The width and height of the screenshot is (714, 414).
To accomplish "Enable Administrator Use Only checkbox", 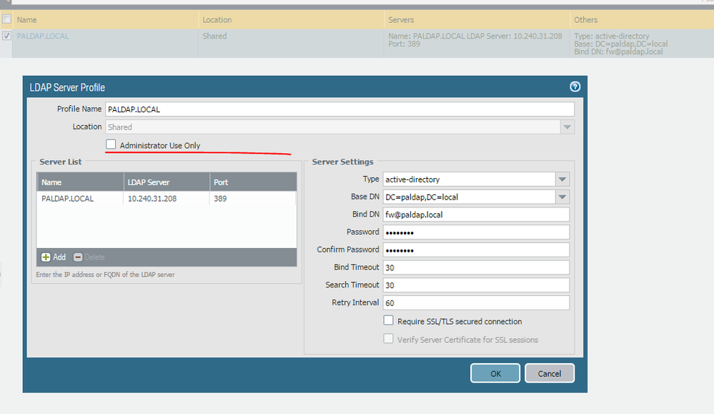I will click(111, 145).
